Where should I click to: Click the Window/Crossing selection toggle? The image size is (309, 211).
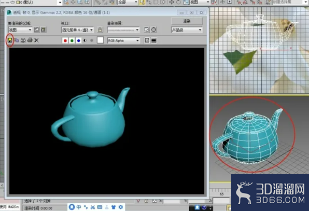tap(163, 3)
